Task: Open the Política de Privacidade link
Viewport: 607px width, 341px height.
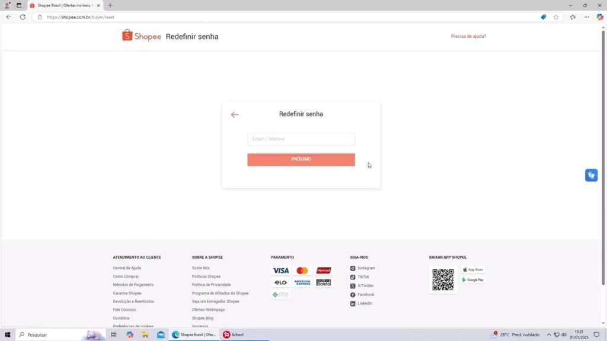Action: tap(212, 285)
